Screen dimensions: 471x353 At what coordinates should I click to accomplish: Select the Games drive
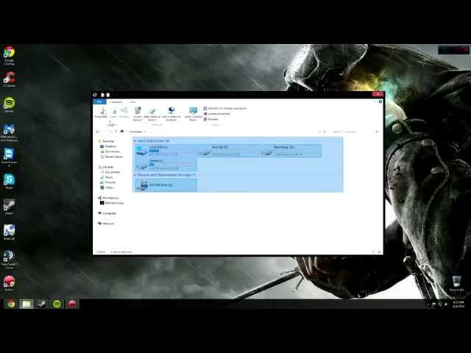pos(166,164)
